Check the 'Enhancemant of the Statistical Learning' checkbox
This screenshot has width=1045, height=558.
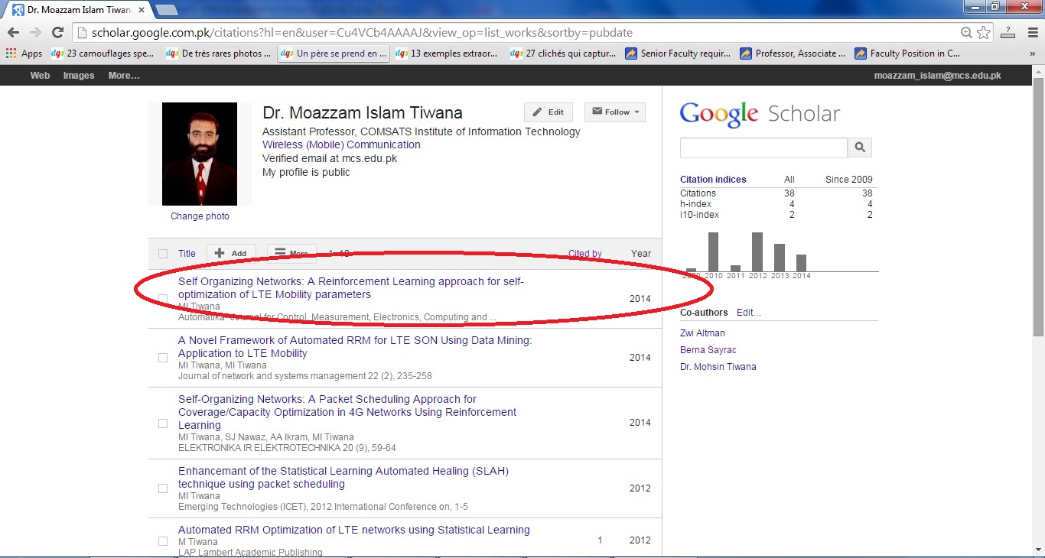pos(163,488)
